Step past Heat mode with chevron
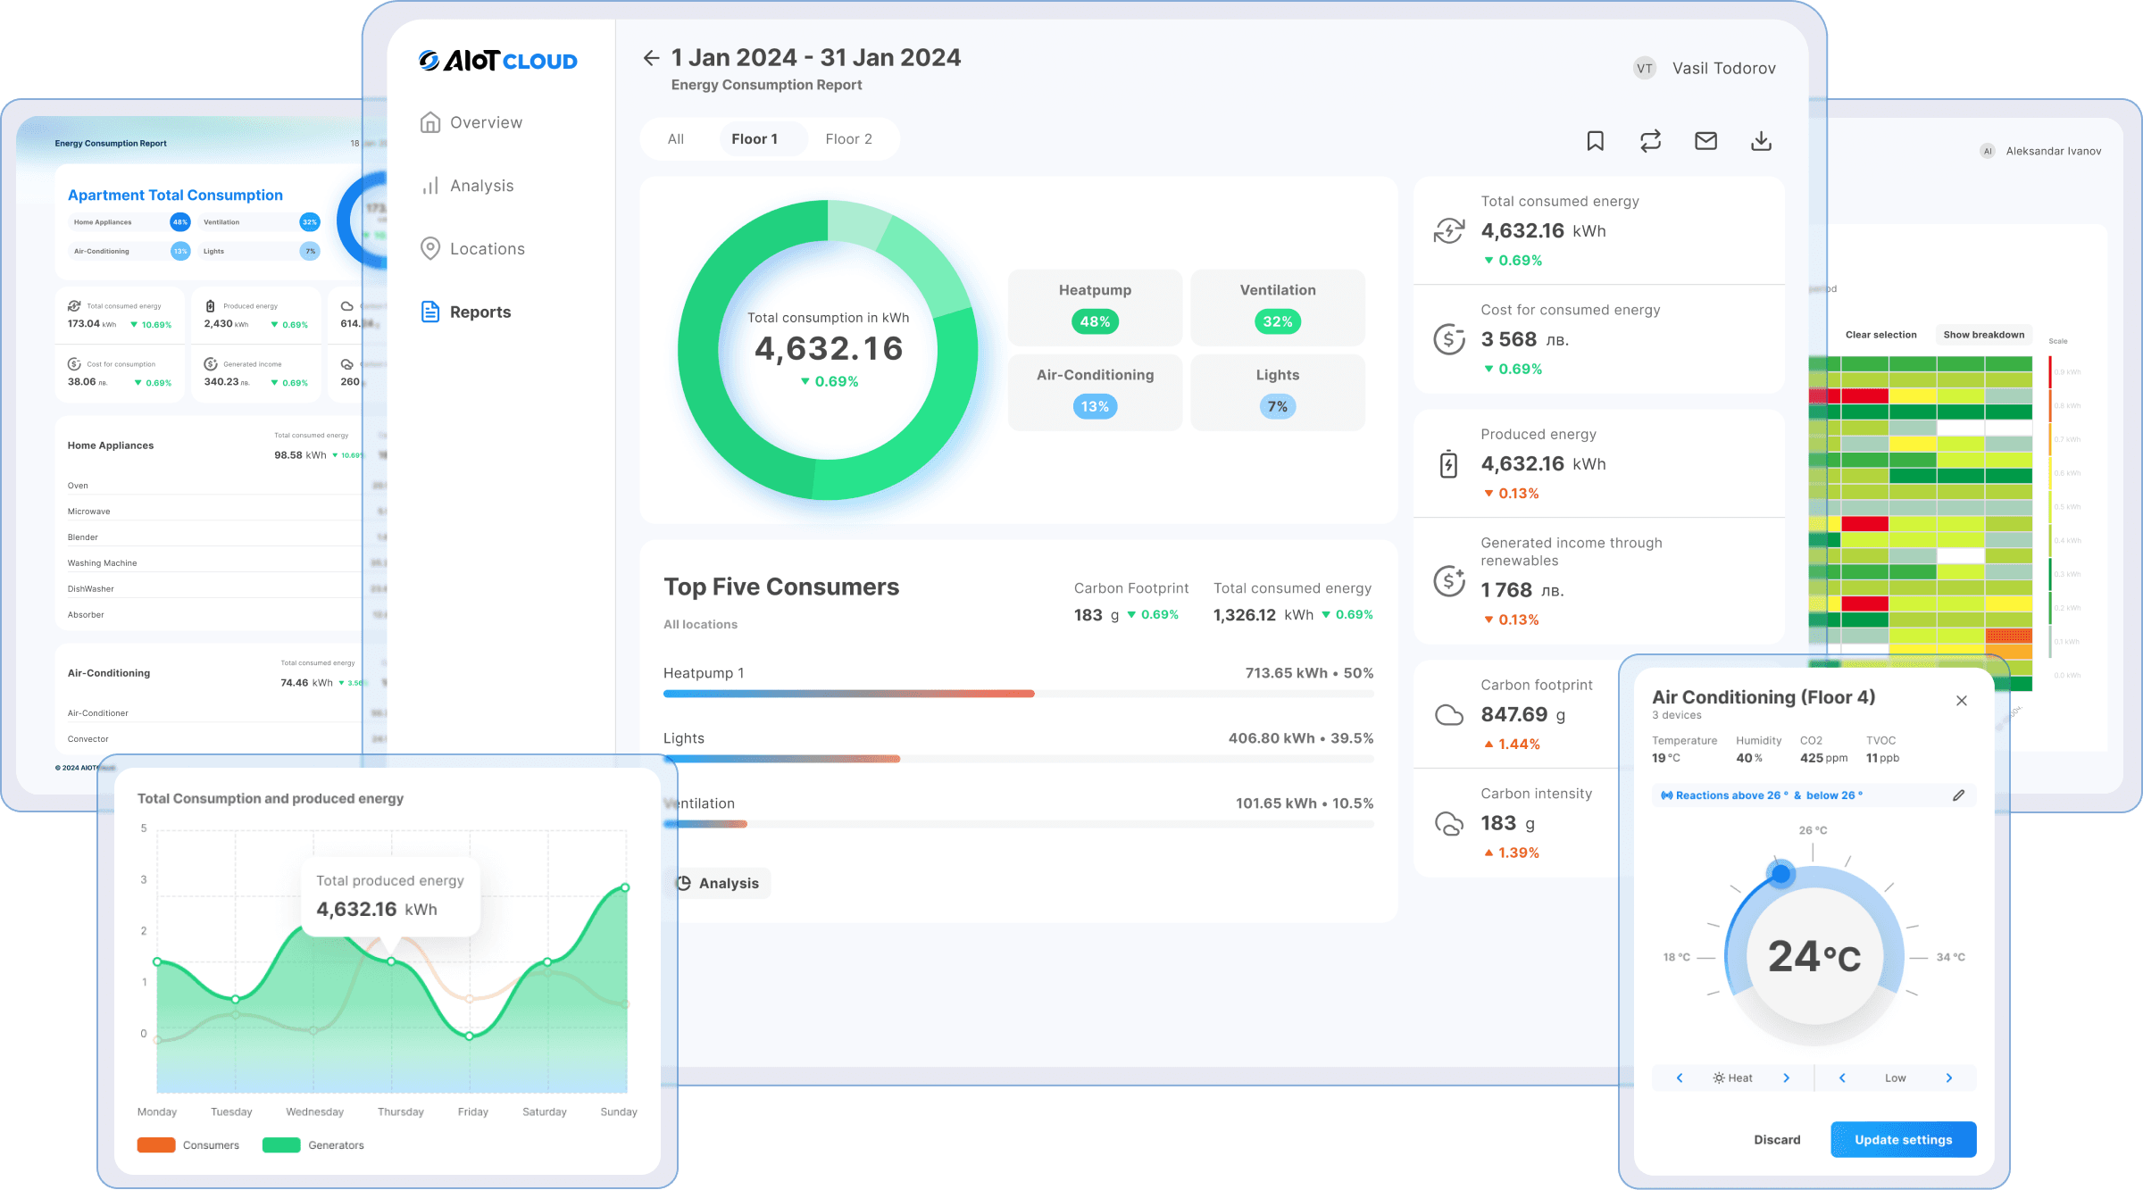Image resolution: width=2143 pixels, height=1190 pixels. coord(1787,1078)
